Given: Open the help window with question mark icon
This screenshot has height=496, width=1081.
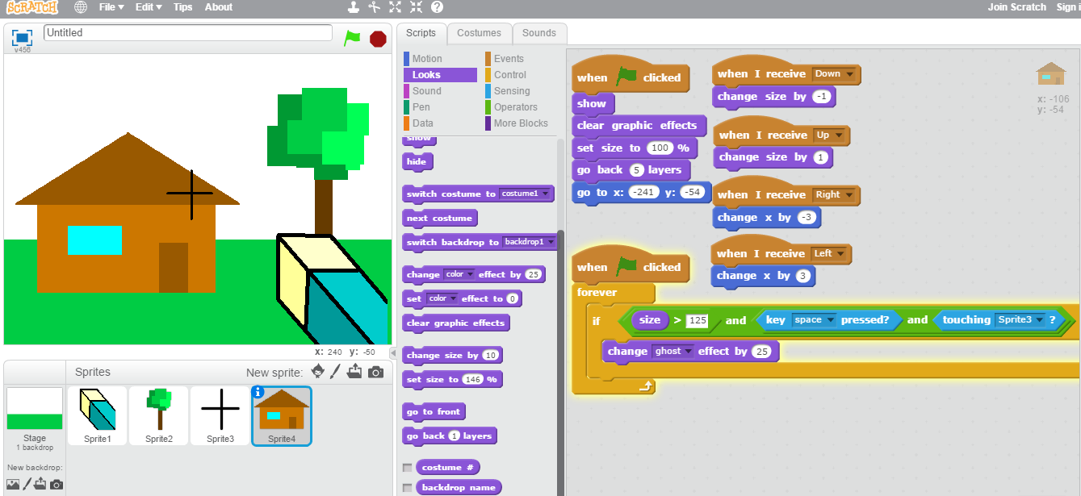Looking at the screenshot, I should [437, 7].
